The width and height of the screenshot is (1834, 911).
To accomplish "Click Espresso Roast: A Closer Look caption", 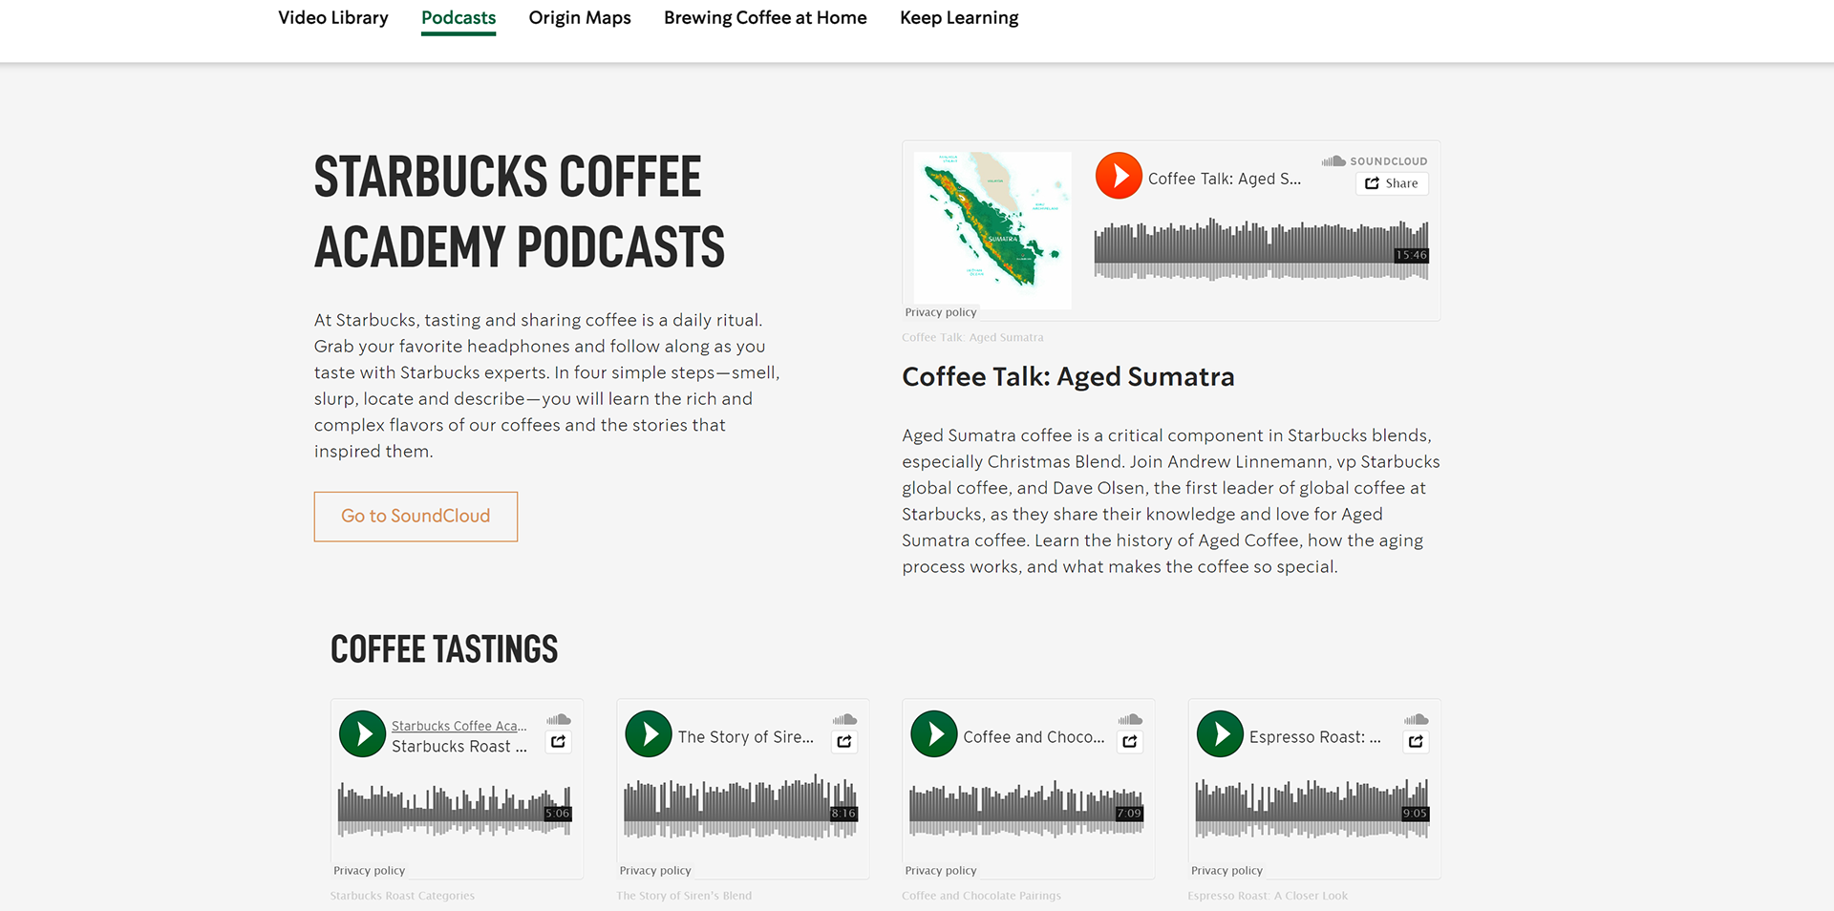I will [1268, 896].
